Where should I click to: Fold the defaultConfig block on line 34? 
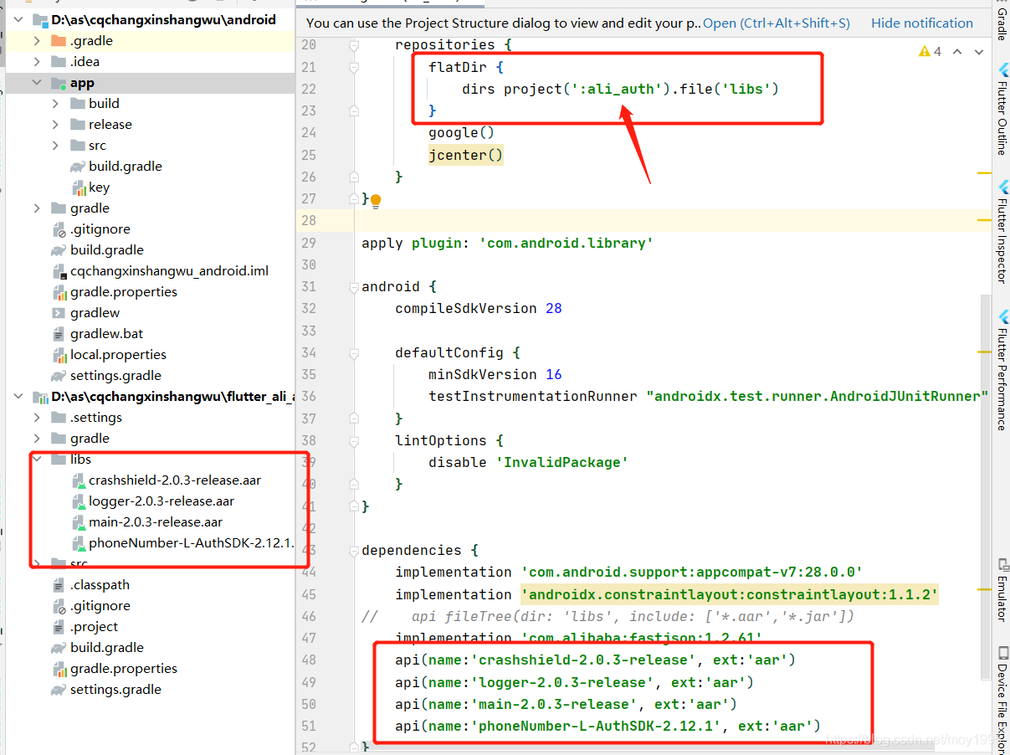(355, 352)
